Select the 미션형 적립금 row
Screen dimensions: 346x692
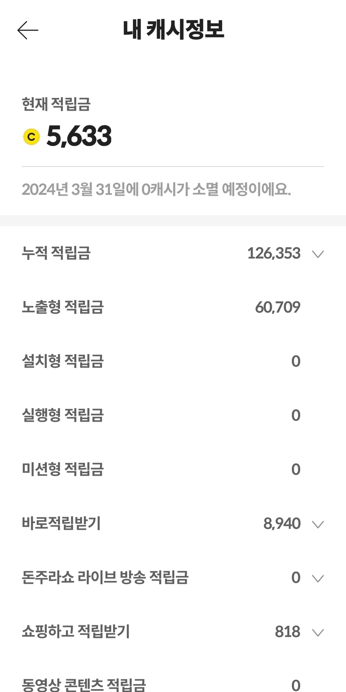click(x=63, y=470)
